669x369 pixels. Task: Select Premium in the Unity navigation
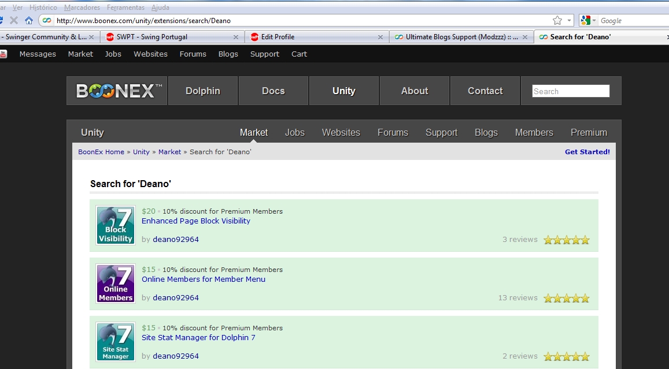(589, 132)
